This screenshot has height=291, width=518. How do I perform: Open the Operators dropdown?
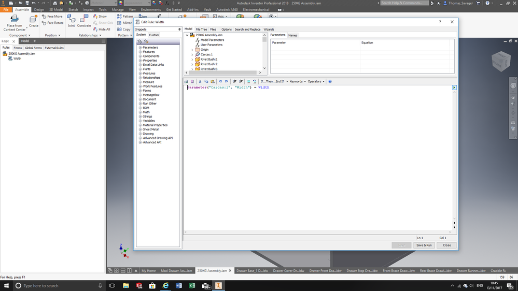point(316,81)
